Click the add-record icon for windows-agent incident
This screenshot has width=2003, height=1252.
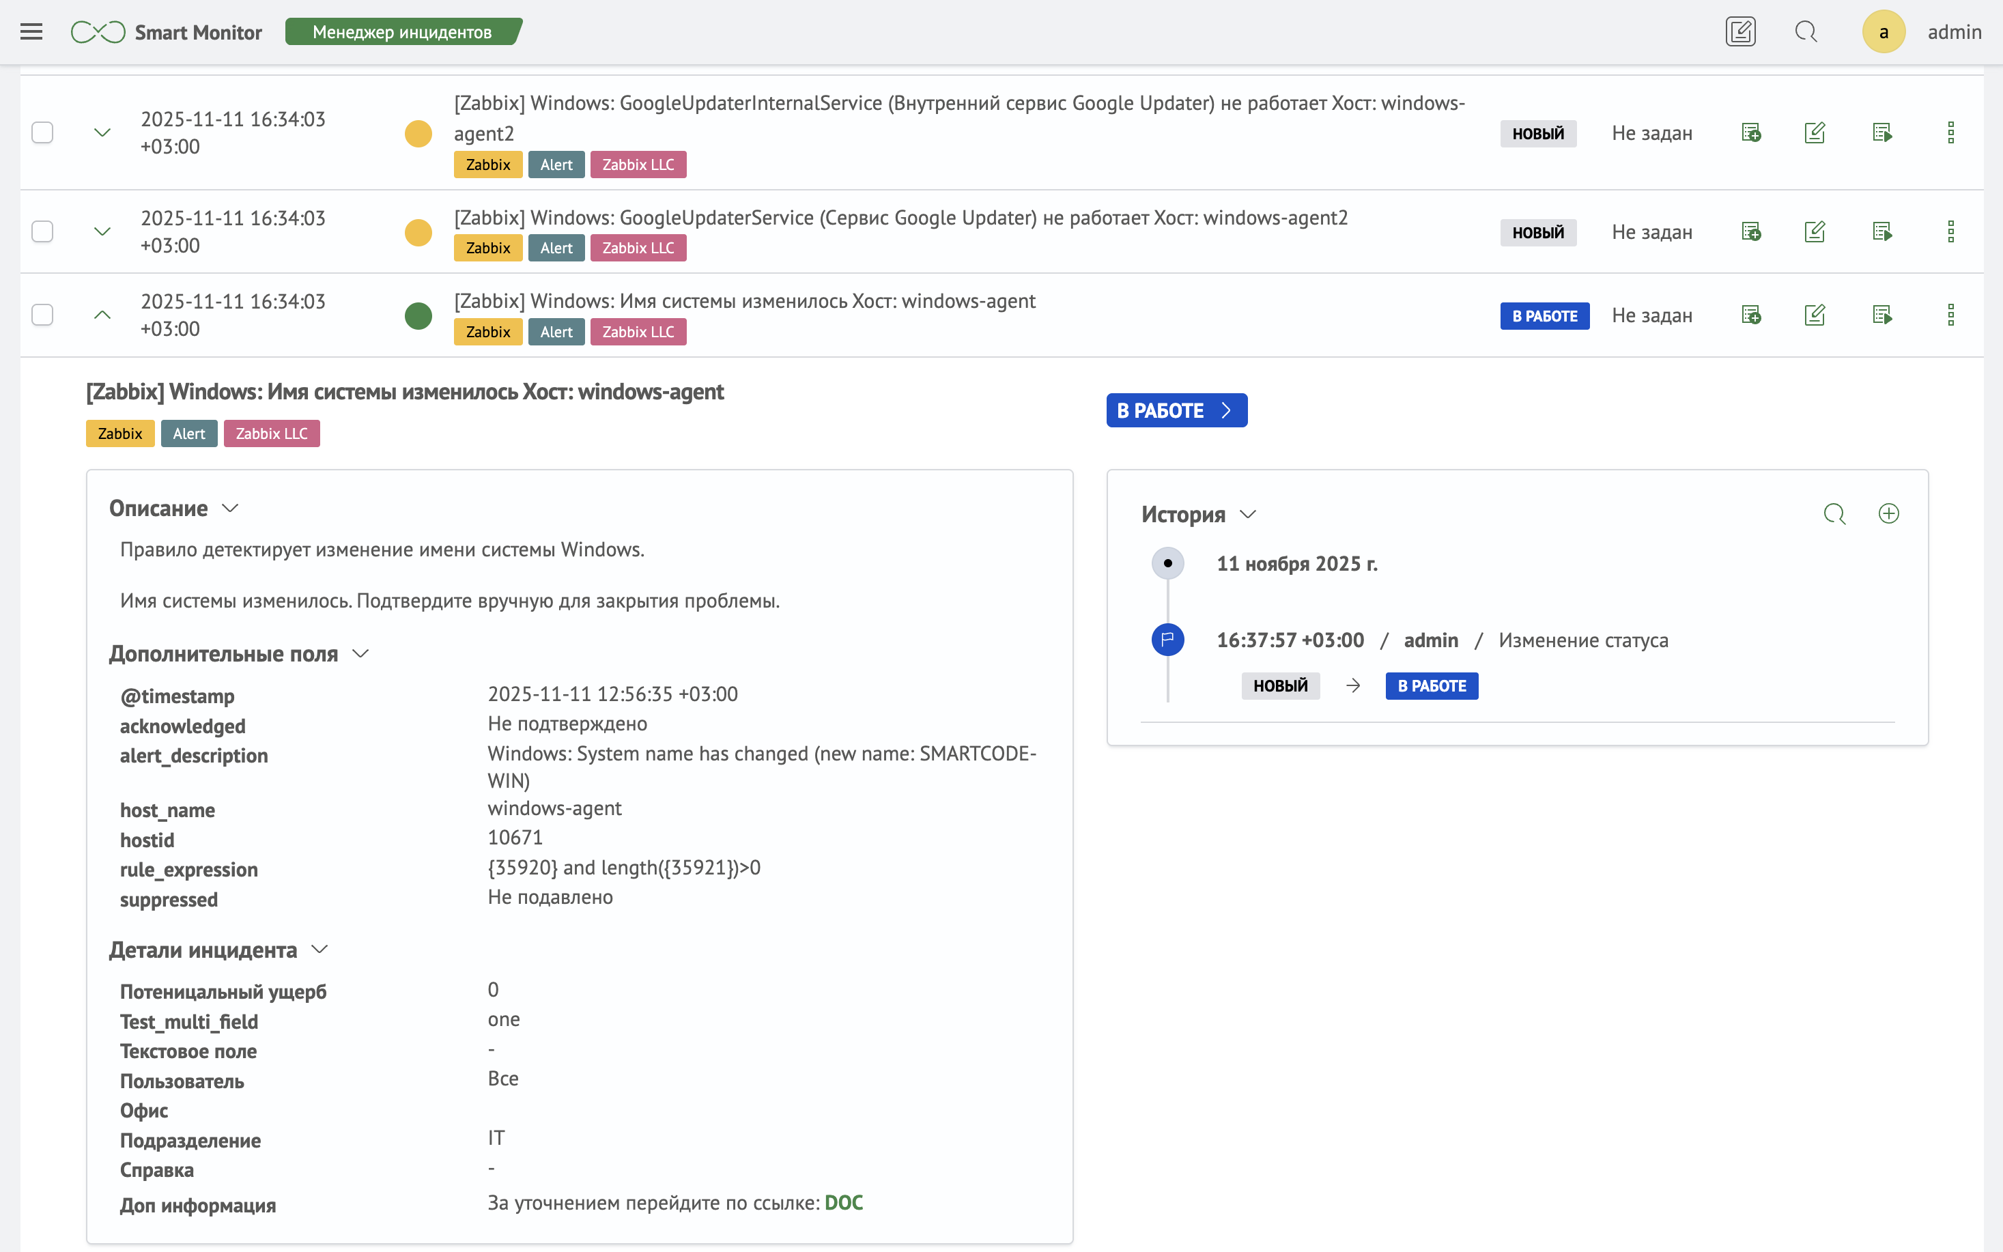(1750, 315)
